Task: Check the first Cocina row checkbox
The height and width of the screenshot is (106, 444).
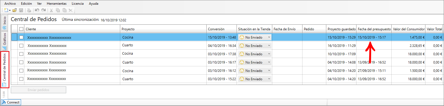Action: click(x=21, y=37)
